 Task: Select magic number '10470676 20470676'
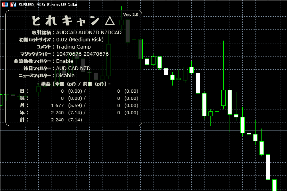point(83,54)
